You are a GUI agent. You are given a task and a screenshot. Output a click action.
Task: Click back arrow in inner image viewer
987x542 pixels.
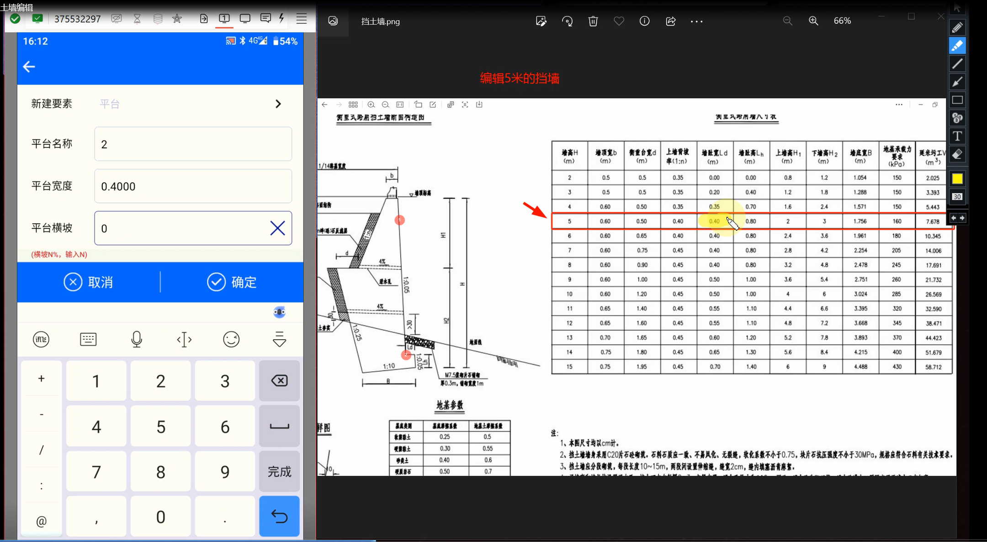coord(324,105)
